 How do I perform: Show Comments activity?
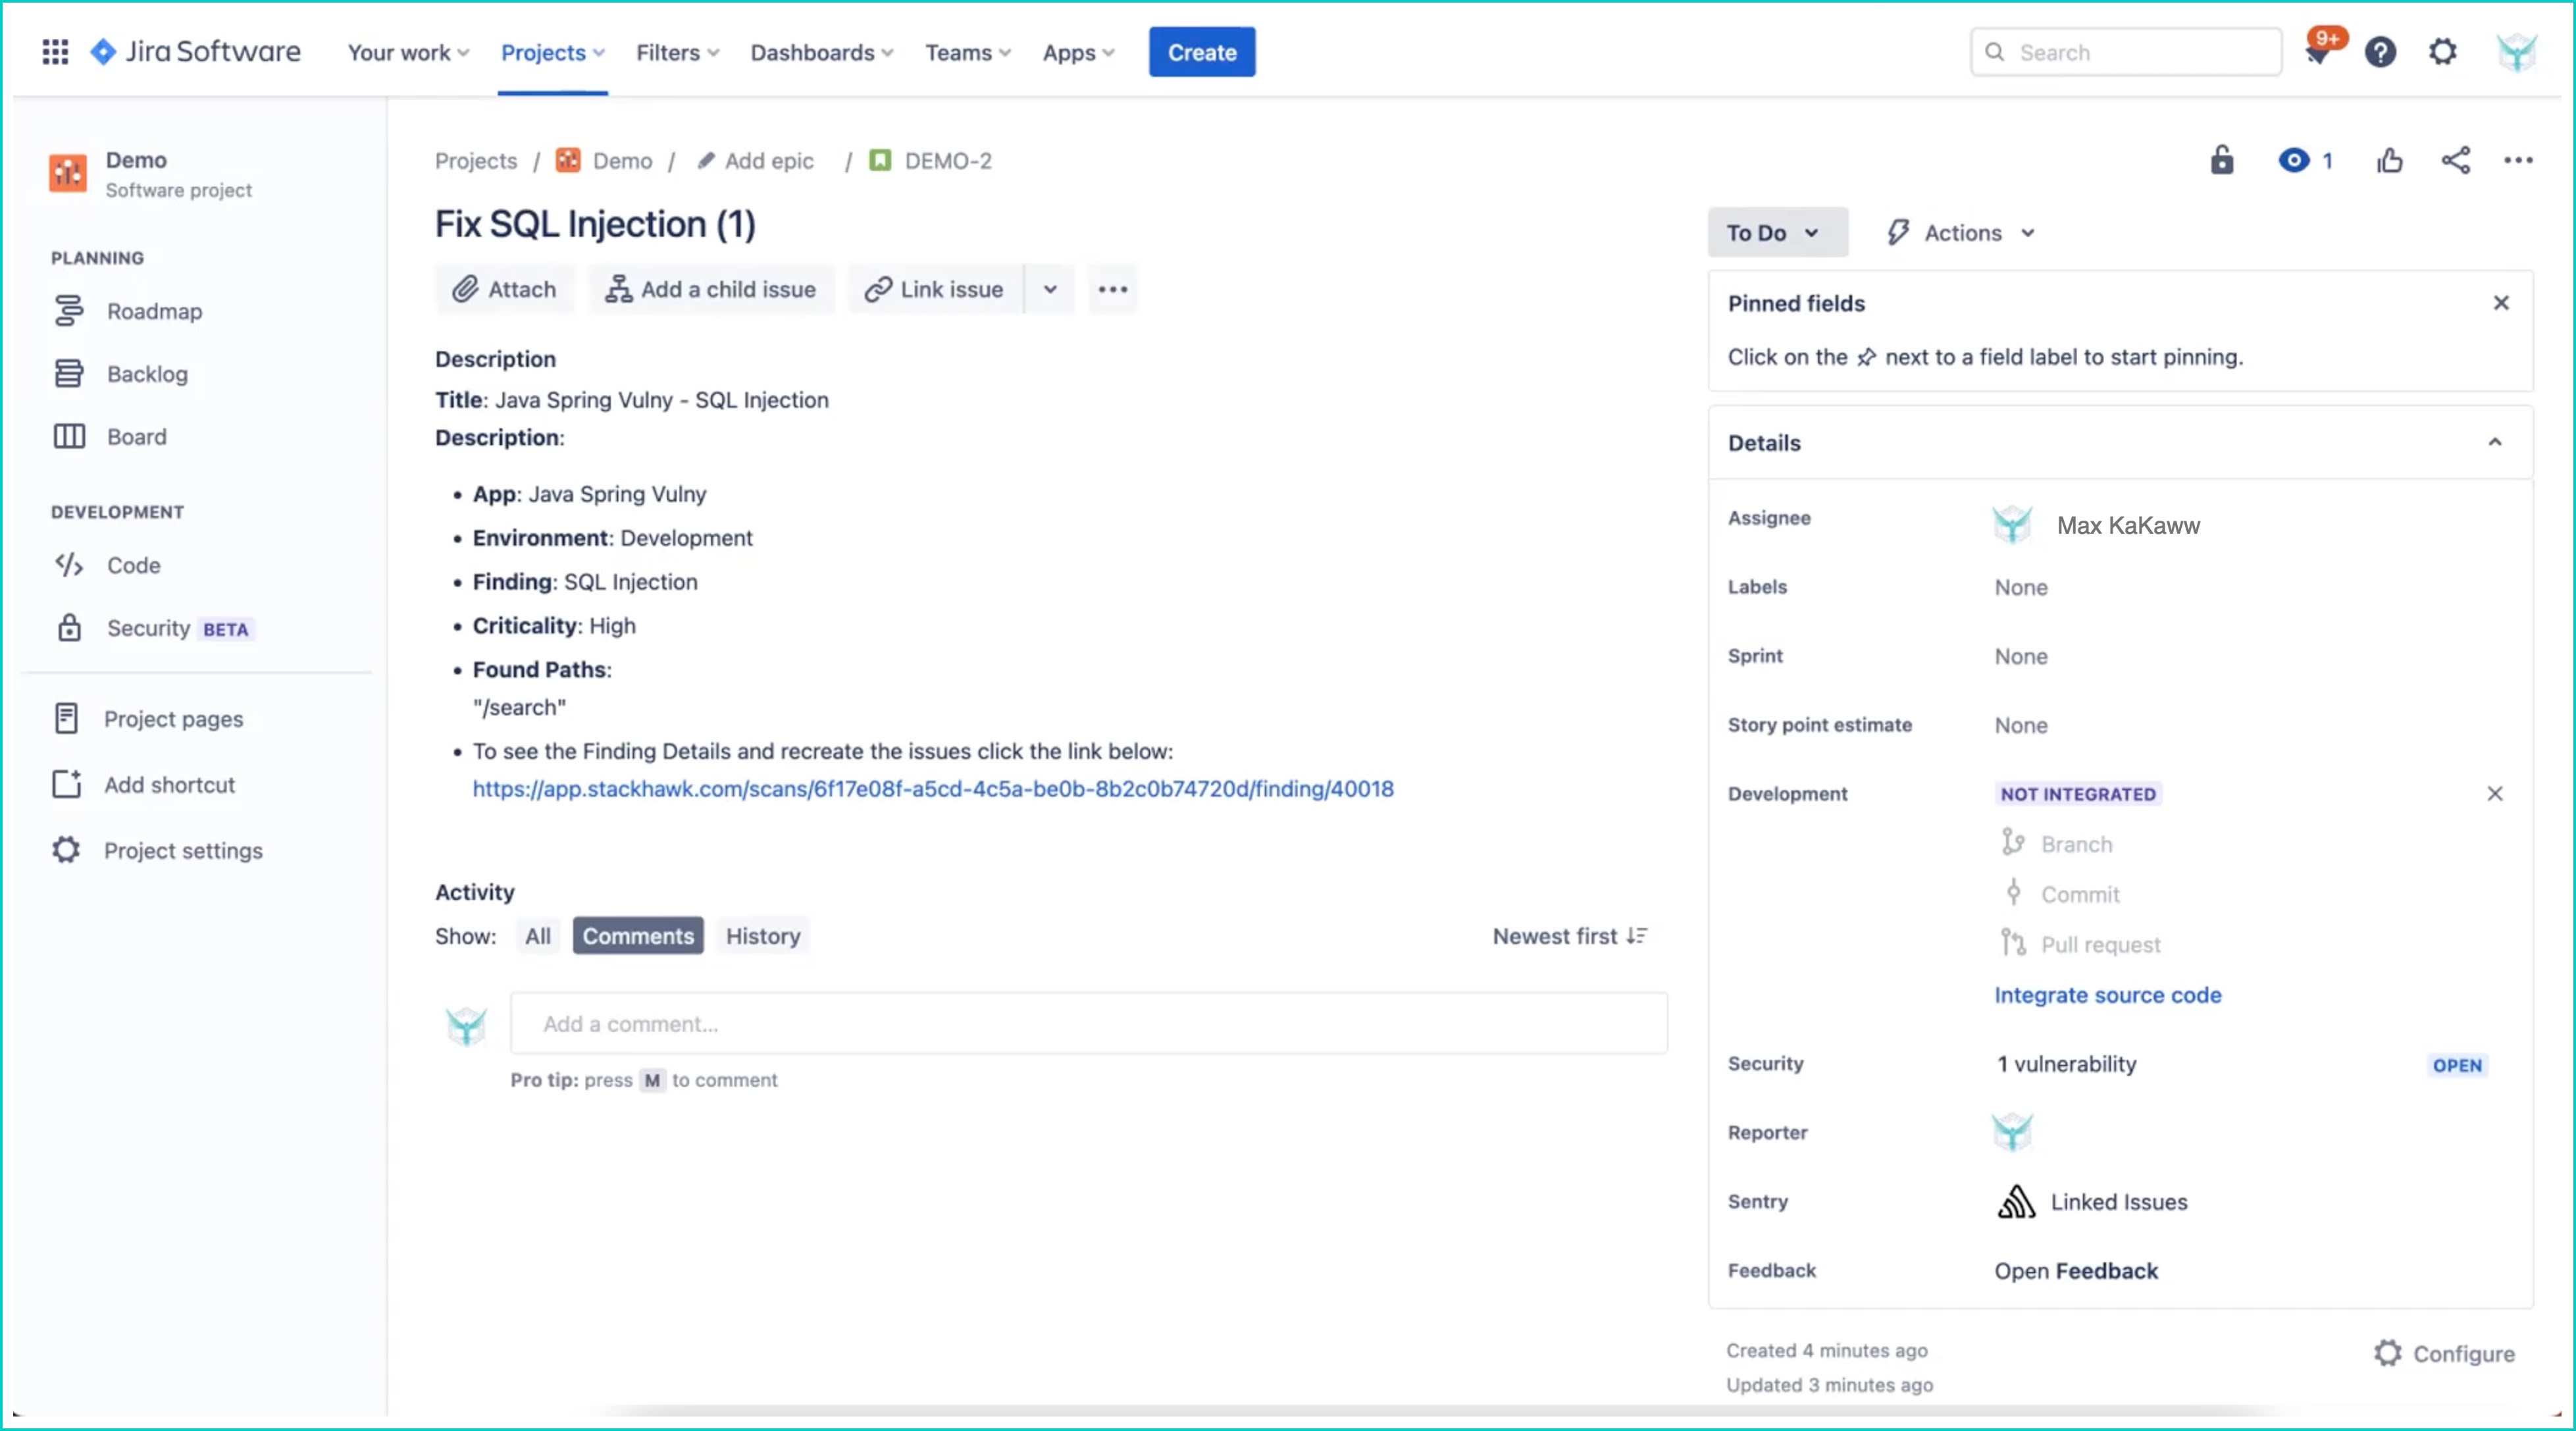[x=638, y=936]
